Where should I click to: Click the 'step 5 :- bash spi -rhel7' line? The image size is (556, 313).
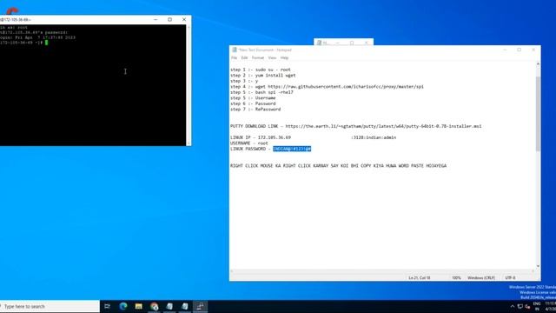point(261,92)
